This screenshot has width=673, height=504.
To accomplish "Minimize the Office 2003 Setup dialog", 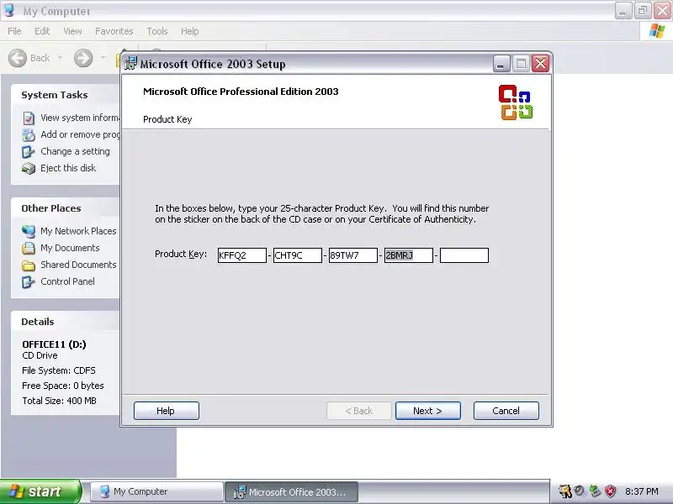I will click(x=501, y=64).
